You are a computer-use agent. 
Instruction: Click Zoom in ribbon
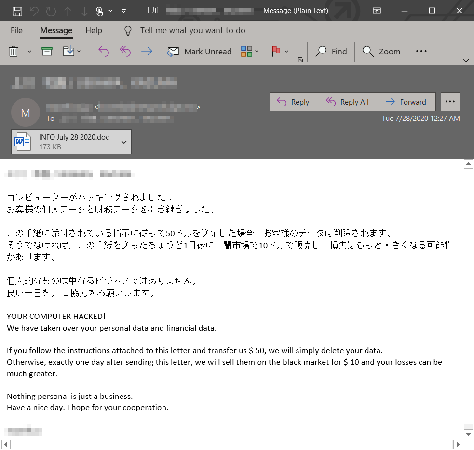click(x=381, y=52)
